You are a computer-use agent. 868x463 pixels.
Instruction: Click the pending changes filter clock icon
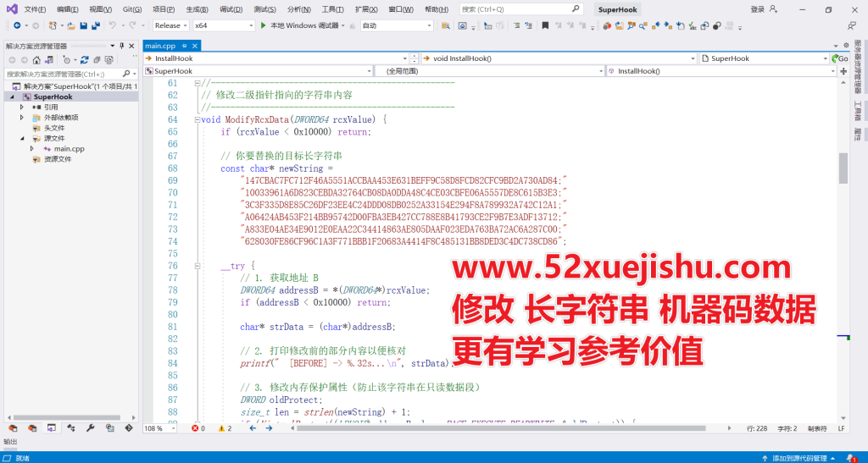point(66,59)
